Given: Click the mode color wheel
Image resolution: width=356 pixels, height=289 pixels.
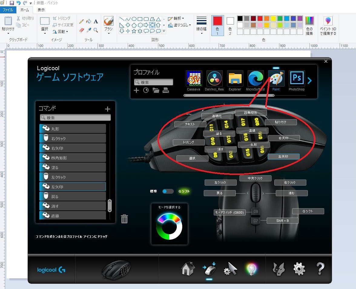Looking at the screenshot, I should click(x=170, y=227).
